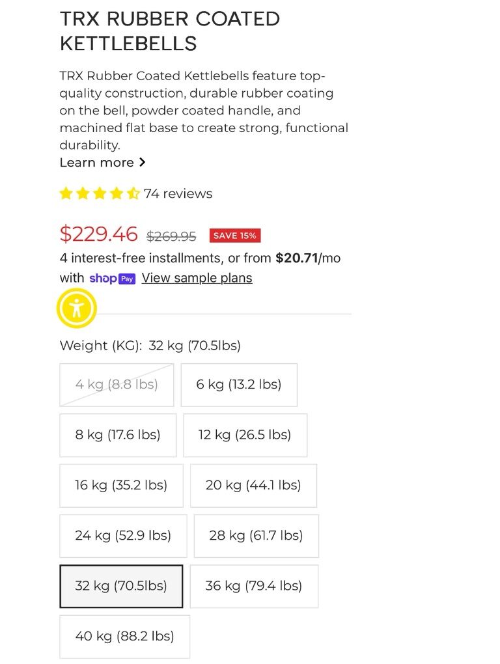The width and height of the screenshot is (500, 664).
Task: Click the Save 15% badge
Action: (x=234, y=236)
